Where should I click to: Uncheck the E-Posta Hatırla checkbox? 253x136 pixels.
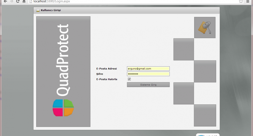pos(129,79)
